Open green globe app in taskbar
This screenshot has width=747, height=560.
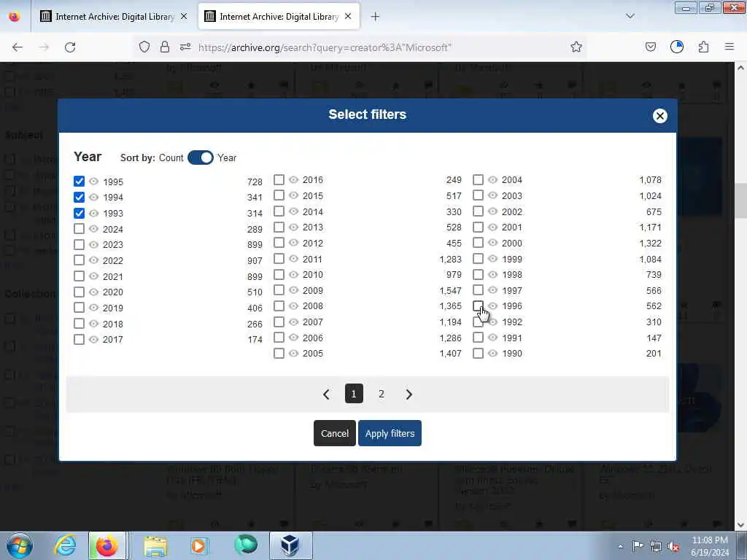246,545
